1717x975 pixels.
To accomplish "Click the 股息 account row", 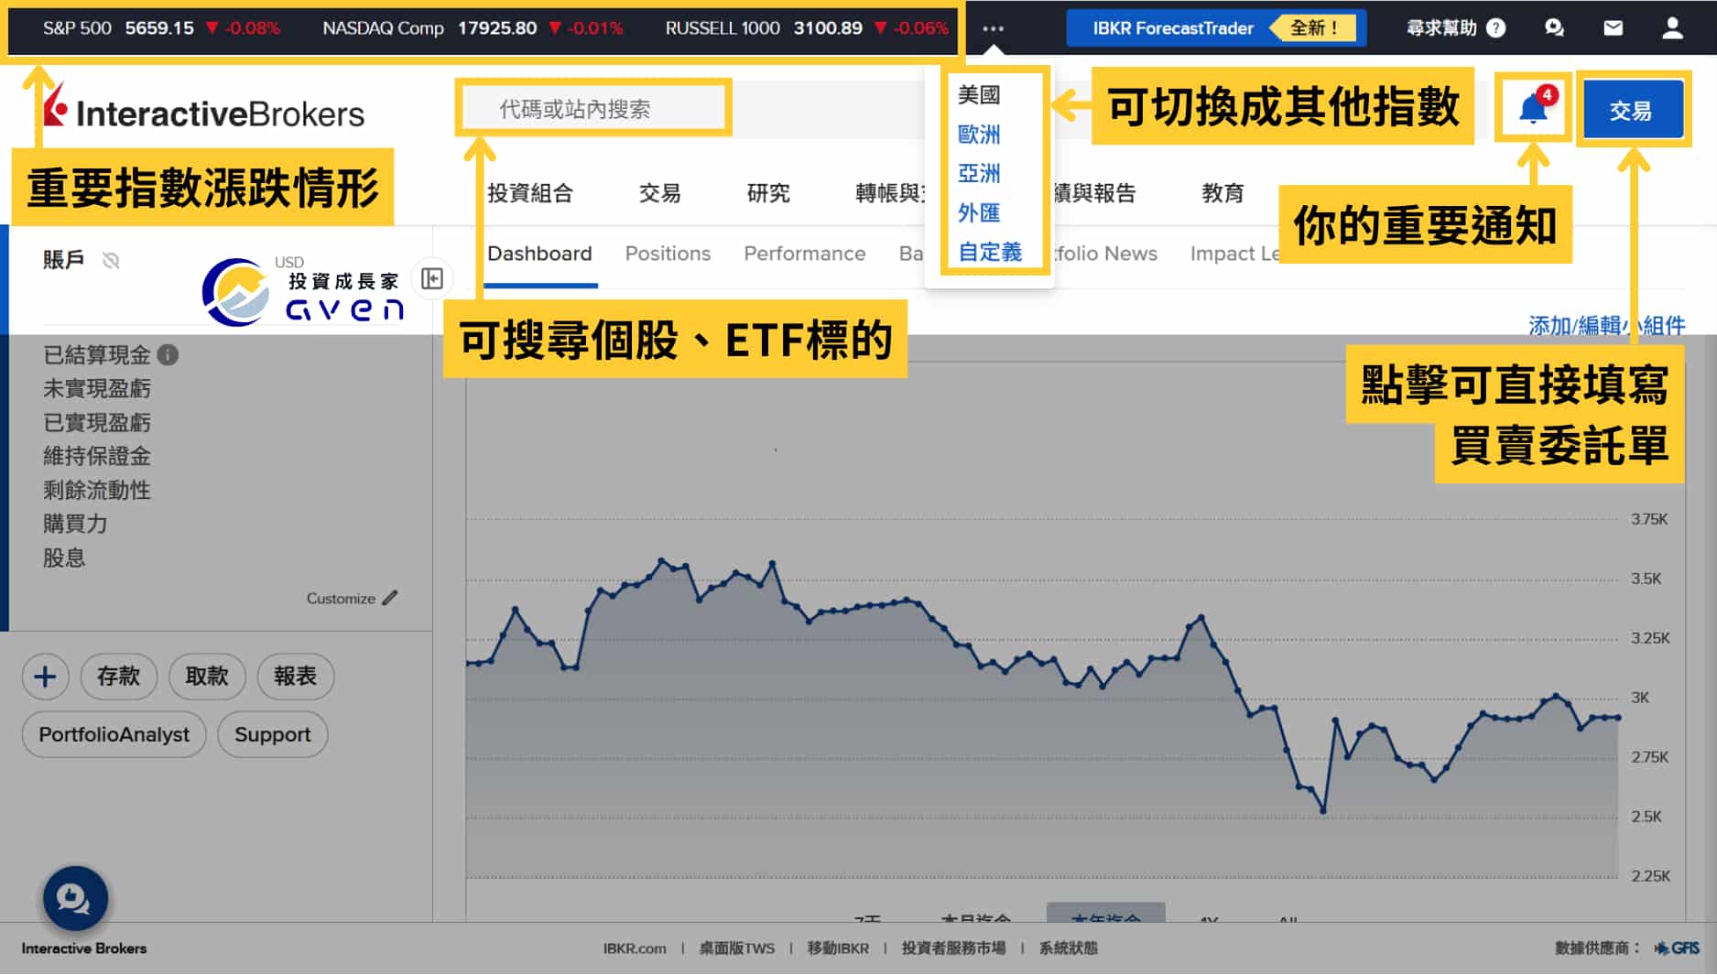I will click(64, 558).
